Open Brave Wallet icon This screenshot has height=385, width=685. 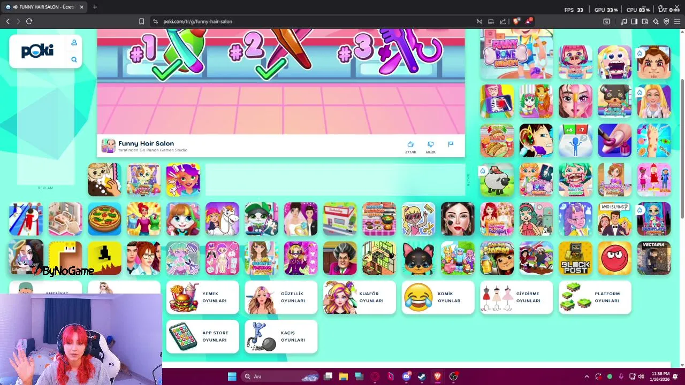(x=645, y=21)
